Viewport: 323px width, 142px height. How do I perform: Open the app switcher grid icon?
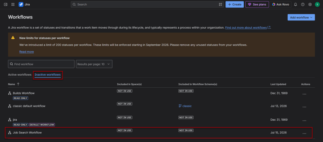click(13, 4)
